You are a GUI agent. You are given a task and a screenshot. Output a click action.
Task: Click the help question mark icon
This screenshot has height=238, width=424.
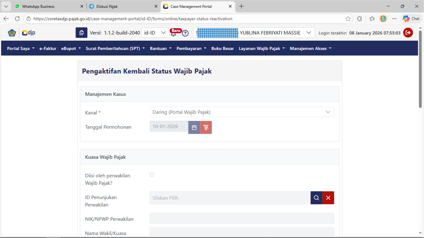click(185, 33)
